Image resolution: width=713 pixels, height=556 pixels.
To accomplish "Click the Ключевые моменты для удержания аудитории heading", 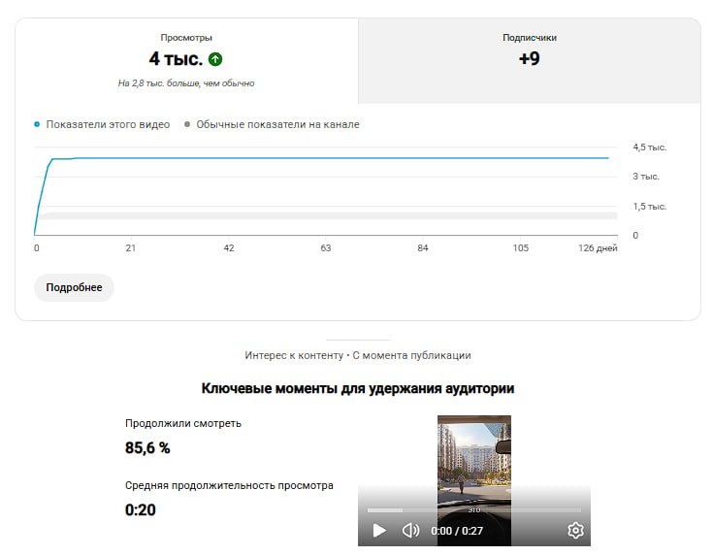I will pyautogui.click(x=358, y=388).
